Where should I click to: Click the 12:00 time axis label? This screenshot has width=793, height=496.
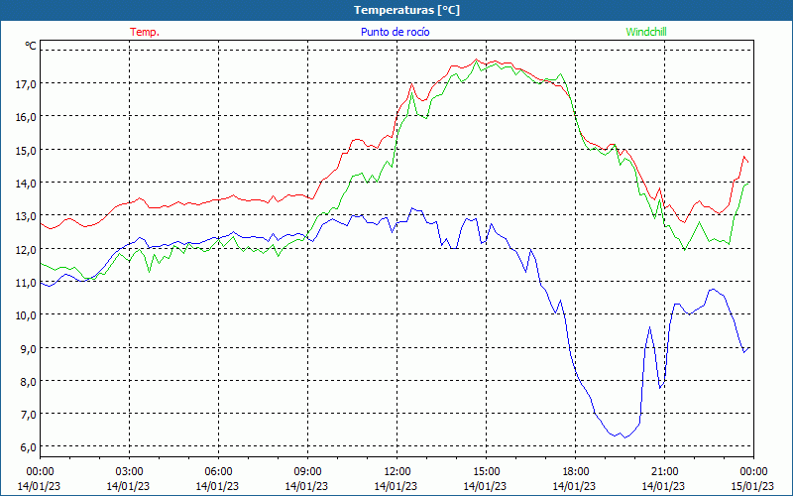tap(396, 472)
